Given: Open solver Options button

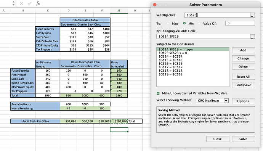Looking at the screenshot, I should (244, 101).
